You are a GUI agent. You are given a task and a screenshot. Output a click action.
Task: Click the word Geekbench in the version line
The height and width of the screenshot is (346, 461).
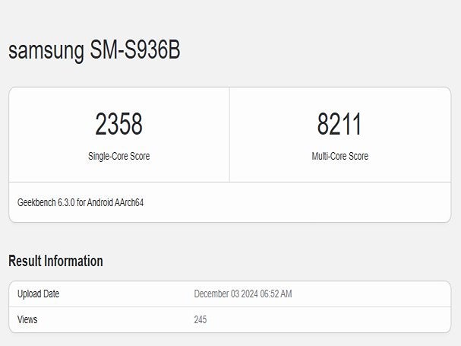[x=36, y=203]
